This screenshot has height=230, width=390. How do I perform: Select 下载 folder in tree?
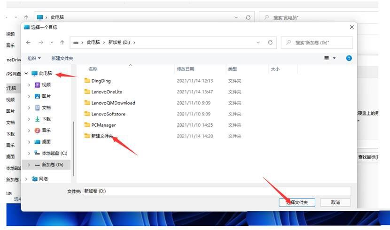(46, 119)
